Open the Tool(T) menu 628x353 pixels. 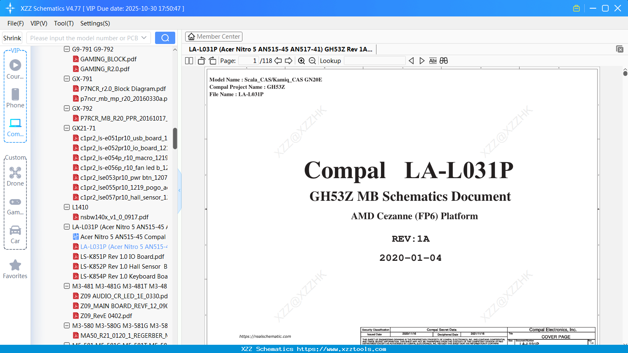(x=64, y=23)
